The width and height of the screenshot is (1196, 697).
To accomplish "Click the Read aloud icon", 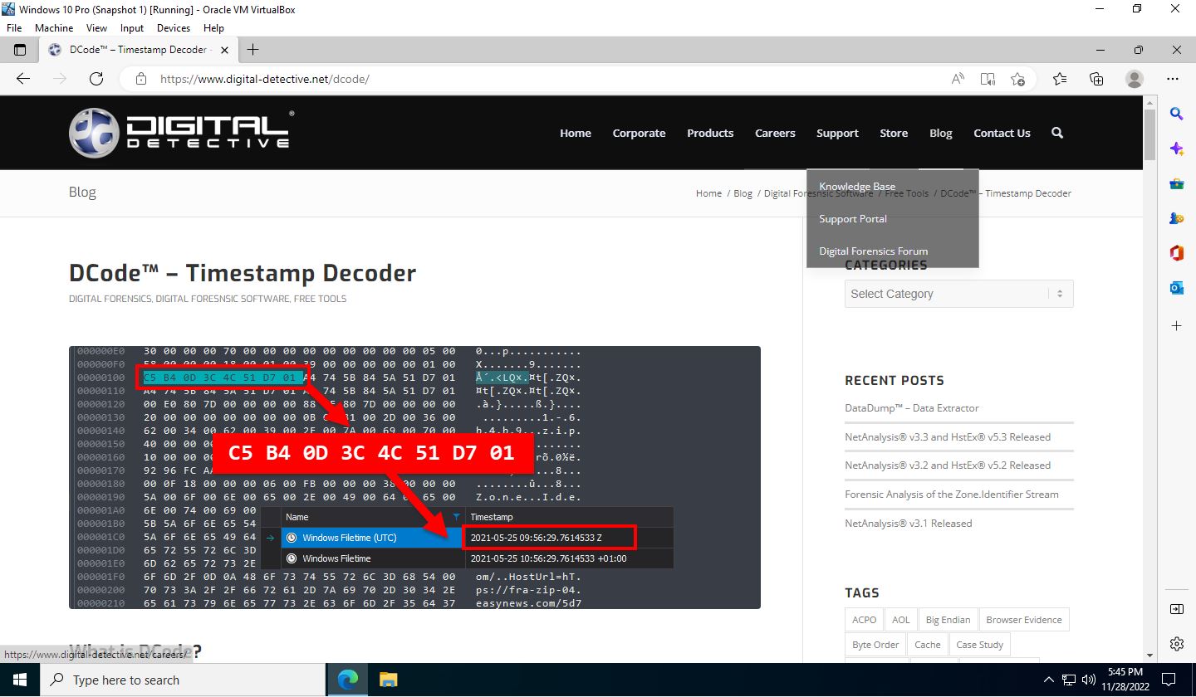I will (x=958, y=79).
